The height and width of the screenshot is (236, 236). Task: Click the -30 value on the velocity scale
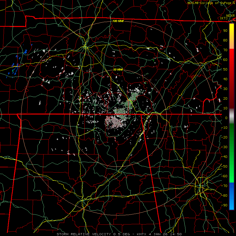coord(224,147)
